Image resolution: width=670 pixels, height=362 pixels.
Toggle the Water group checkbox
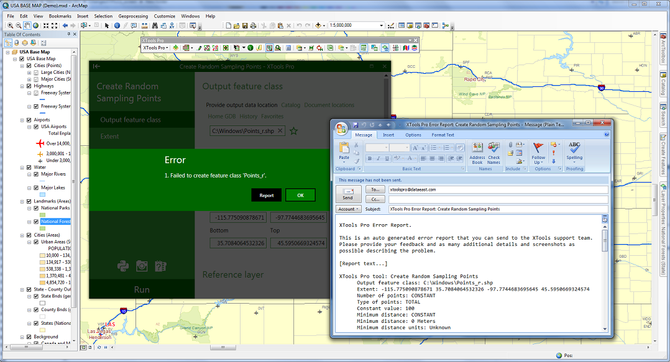[x=29, y=168]
